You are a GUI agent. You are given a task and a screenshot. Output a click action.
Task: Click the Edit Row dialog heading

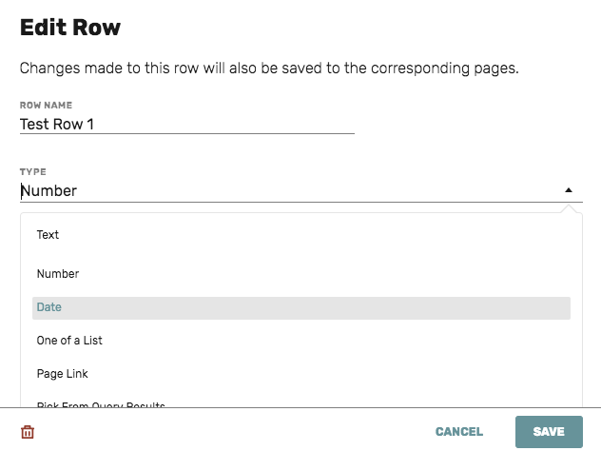coord(70,28)
